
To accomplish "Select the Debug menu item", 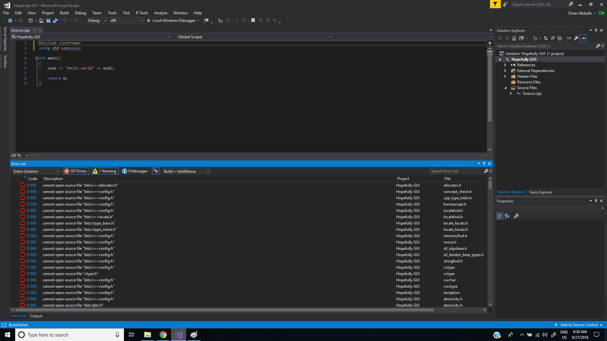I will click(81, 13).
